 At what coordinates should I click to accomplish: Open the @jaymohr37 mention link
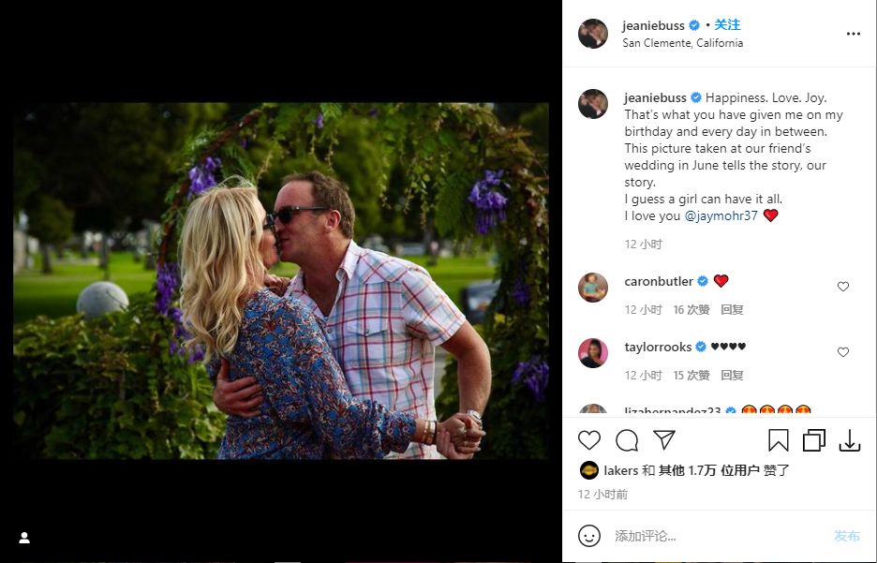722,215
